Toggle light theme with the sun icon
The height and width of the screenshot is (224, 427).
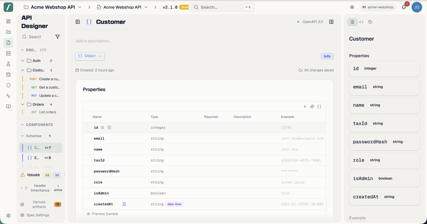352,7
